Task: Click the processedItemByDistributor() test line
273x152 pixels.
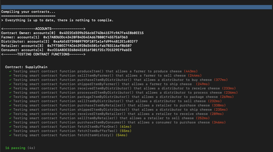Action: [123, 92]
